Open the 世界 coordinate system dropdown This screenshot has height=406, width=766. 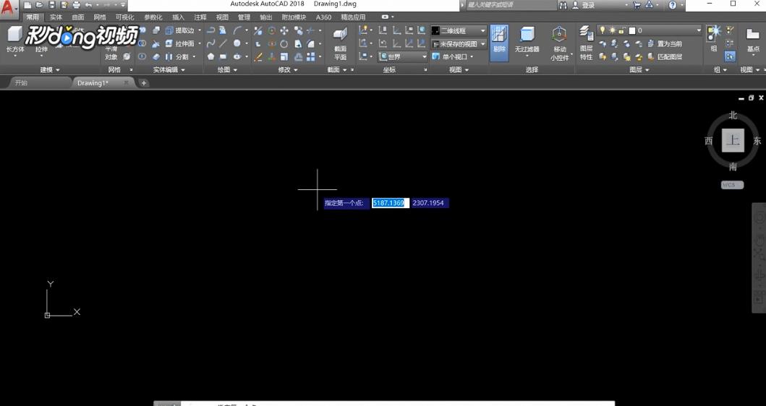coord(403,56)
